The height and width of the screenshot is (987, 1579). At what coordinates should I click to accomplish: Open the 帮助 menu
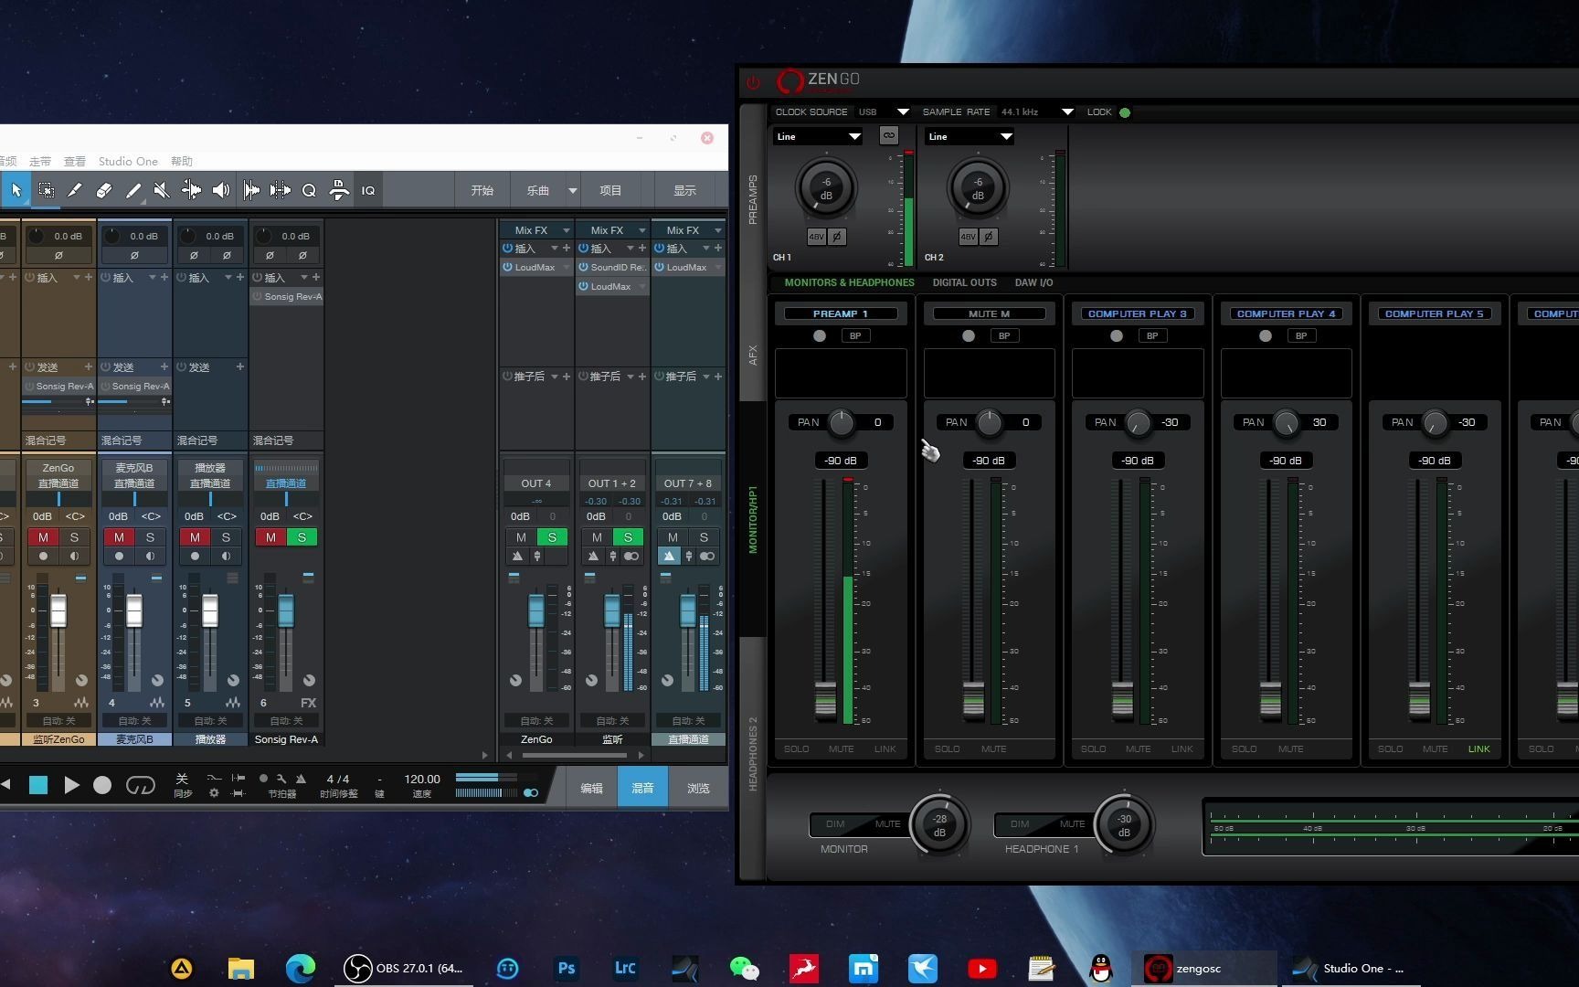(182, 162)
